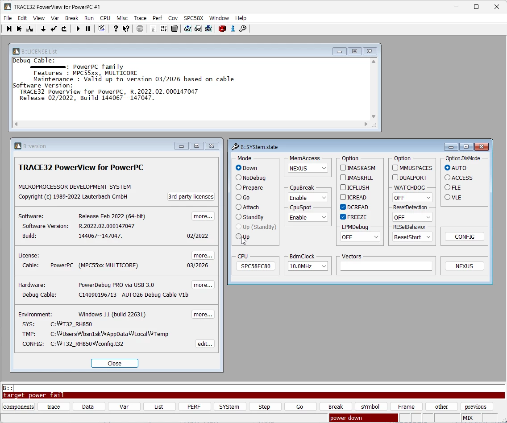
Task: Open the File menu
Action: click(8, 18)
